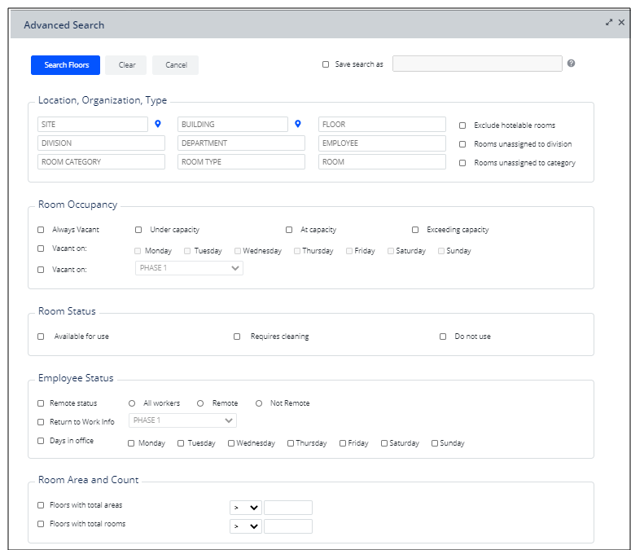Open the help icon beside Save search
Screen dimensions: 631x550
[x=571, y=64]
